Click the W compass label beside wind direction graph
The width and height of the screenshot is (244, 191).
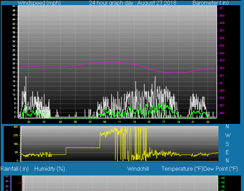[x=228, y=136]
